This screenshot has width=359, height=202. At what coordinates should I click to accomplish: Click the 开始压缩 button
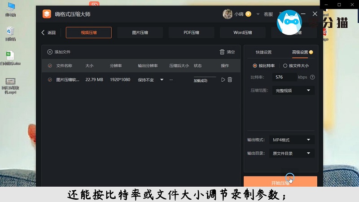click(x=280, y=183)
